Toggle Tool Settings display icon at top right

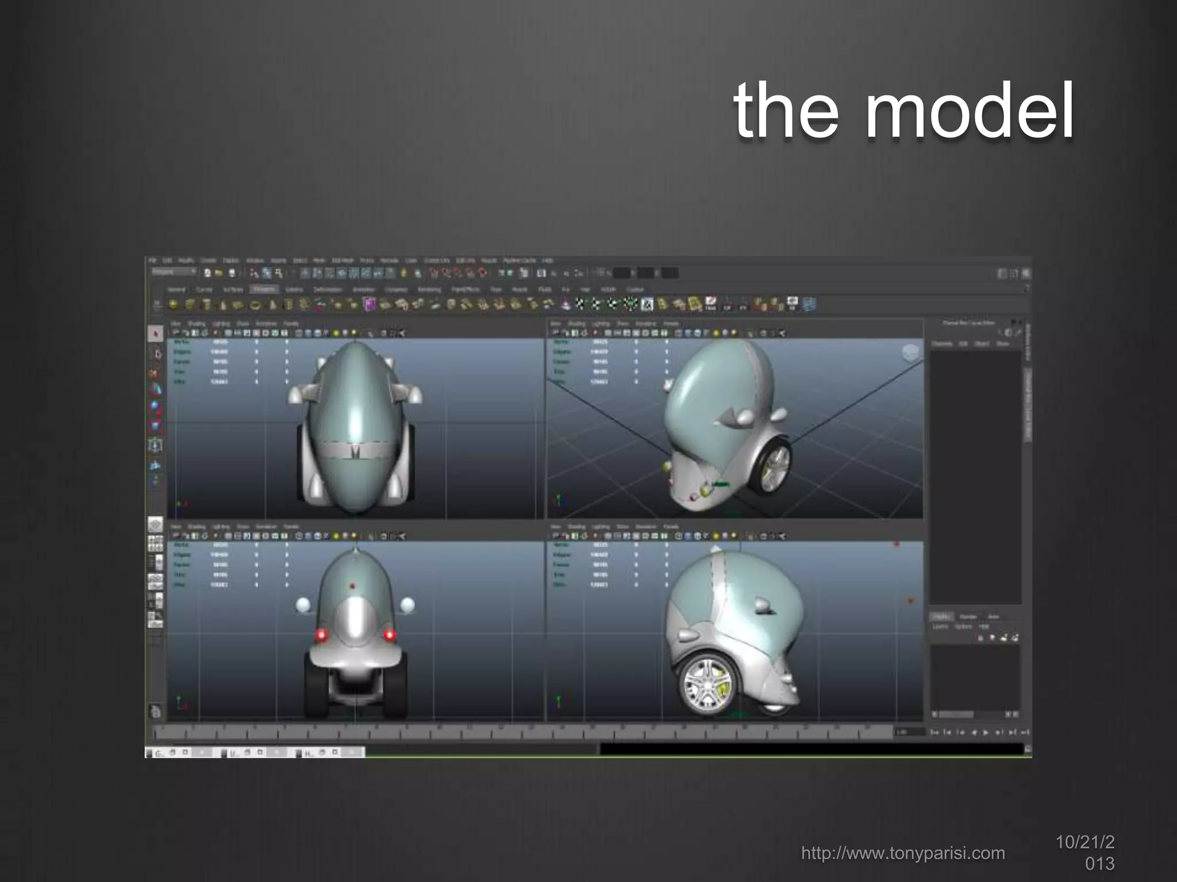1014,274
